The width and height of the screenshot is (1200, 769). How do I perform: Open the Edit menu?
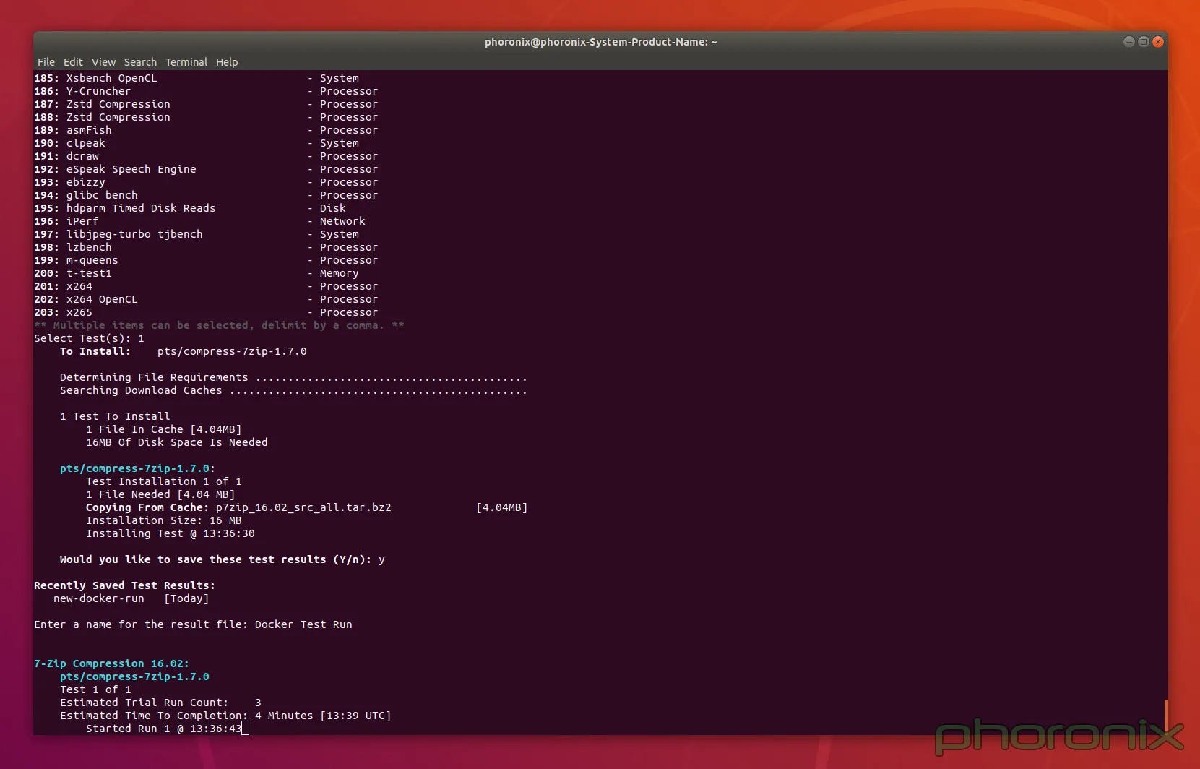pos(73,62)
